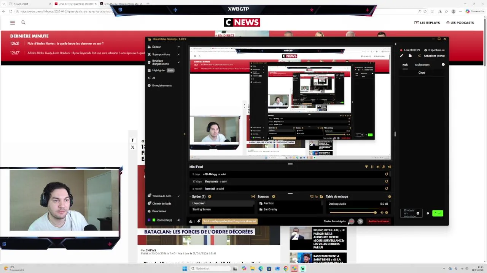Open scene transitions next to Sources
This screenshot has width=487, height=273.
click(x=253, y=196)
